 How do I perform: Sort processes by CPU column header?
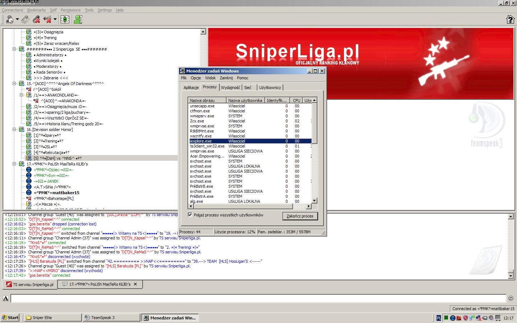[296, 100]
